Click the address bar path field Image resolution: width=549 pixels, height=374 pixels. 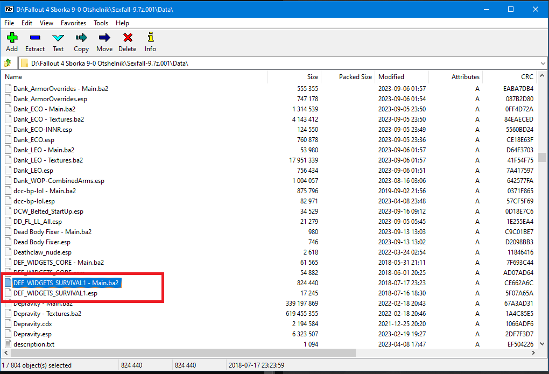click(269, 63)
